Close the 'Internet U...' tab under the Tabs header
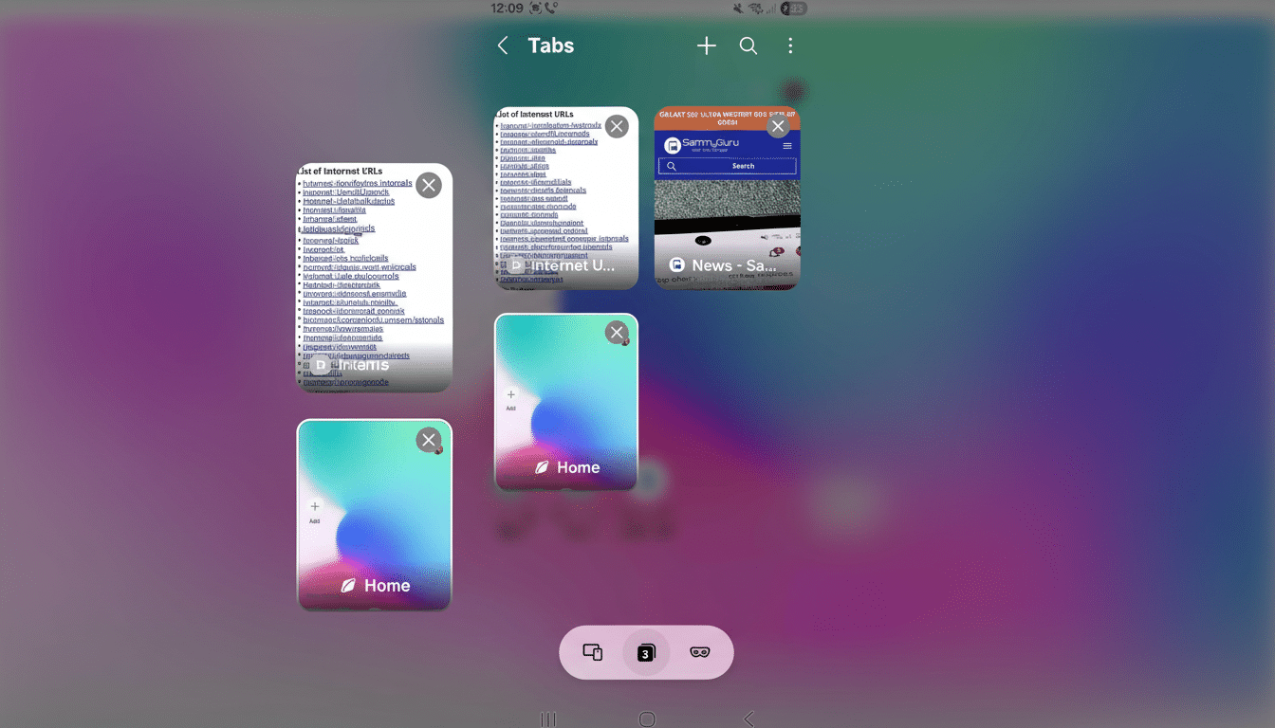 click(x=617, y=126)
